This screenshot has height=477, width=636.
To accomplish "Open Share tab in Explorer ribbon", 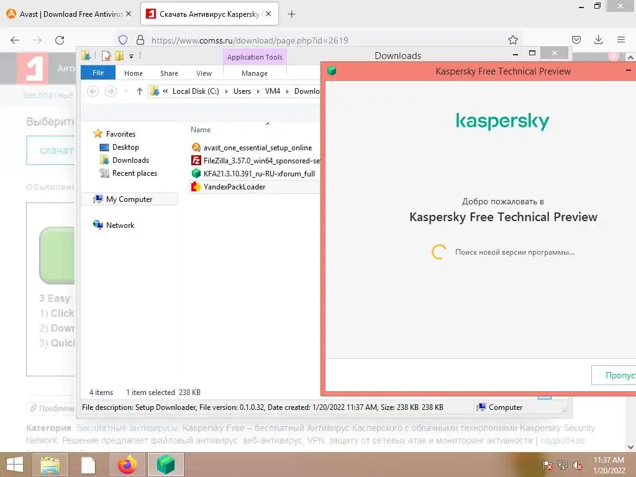I will (x=169, y=73).
